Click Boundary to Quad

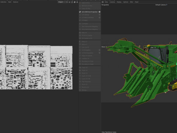(90, 64)
